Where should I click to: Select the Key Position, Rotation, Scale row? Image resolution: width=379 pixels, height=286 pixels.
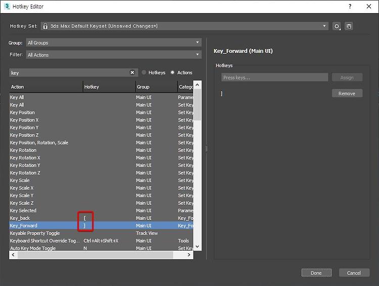(x=101, y=142)
